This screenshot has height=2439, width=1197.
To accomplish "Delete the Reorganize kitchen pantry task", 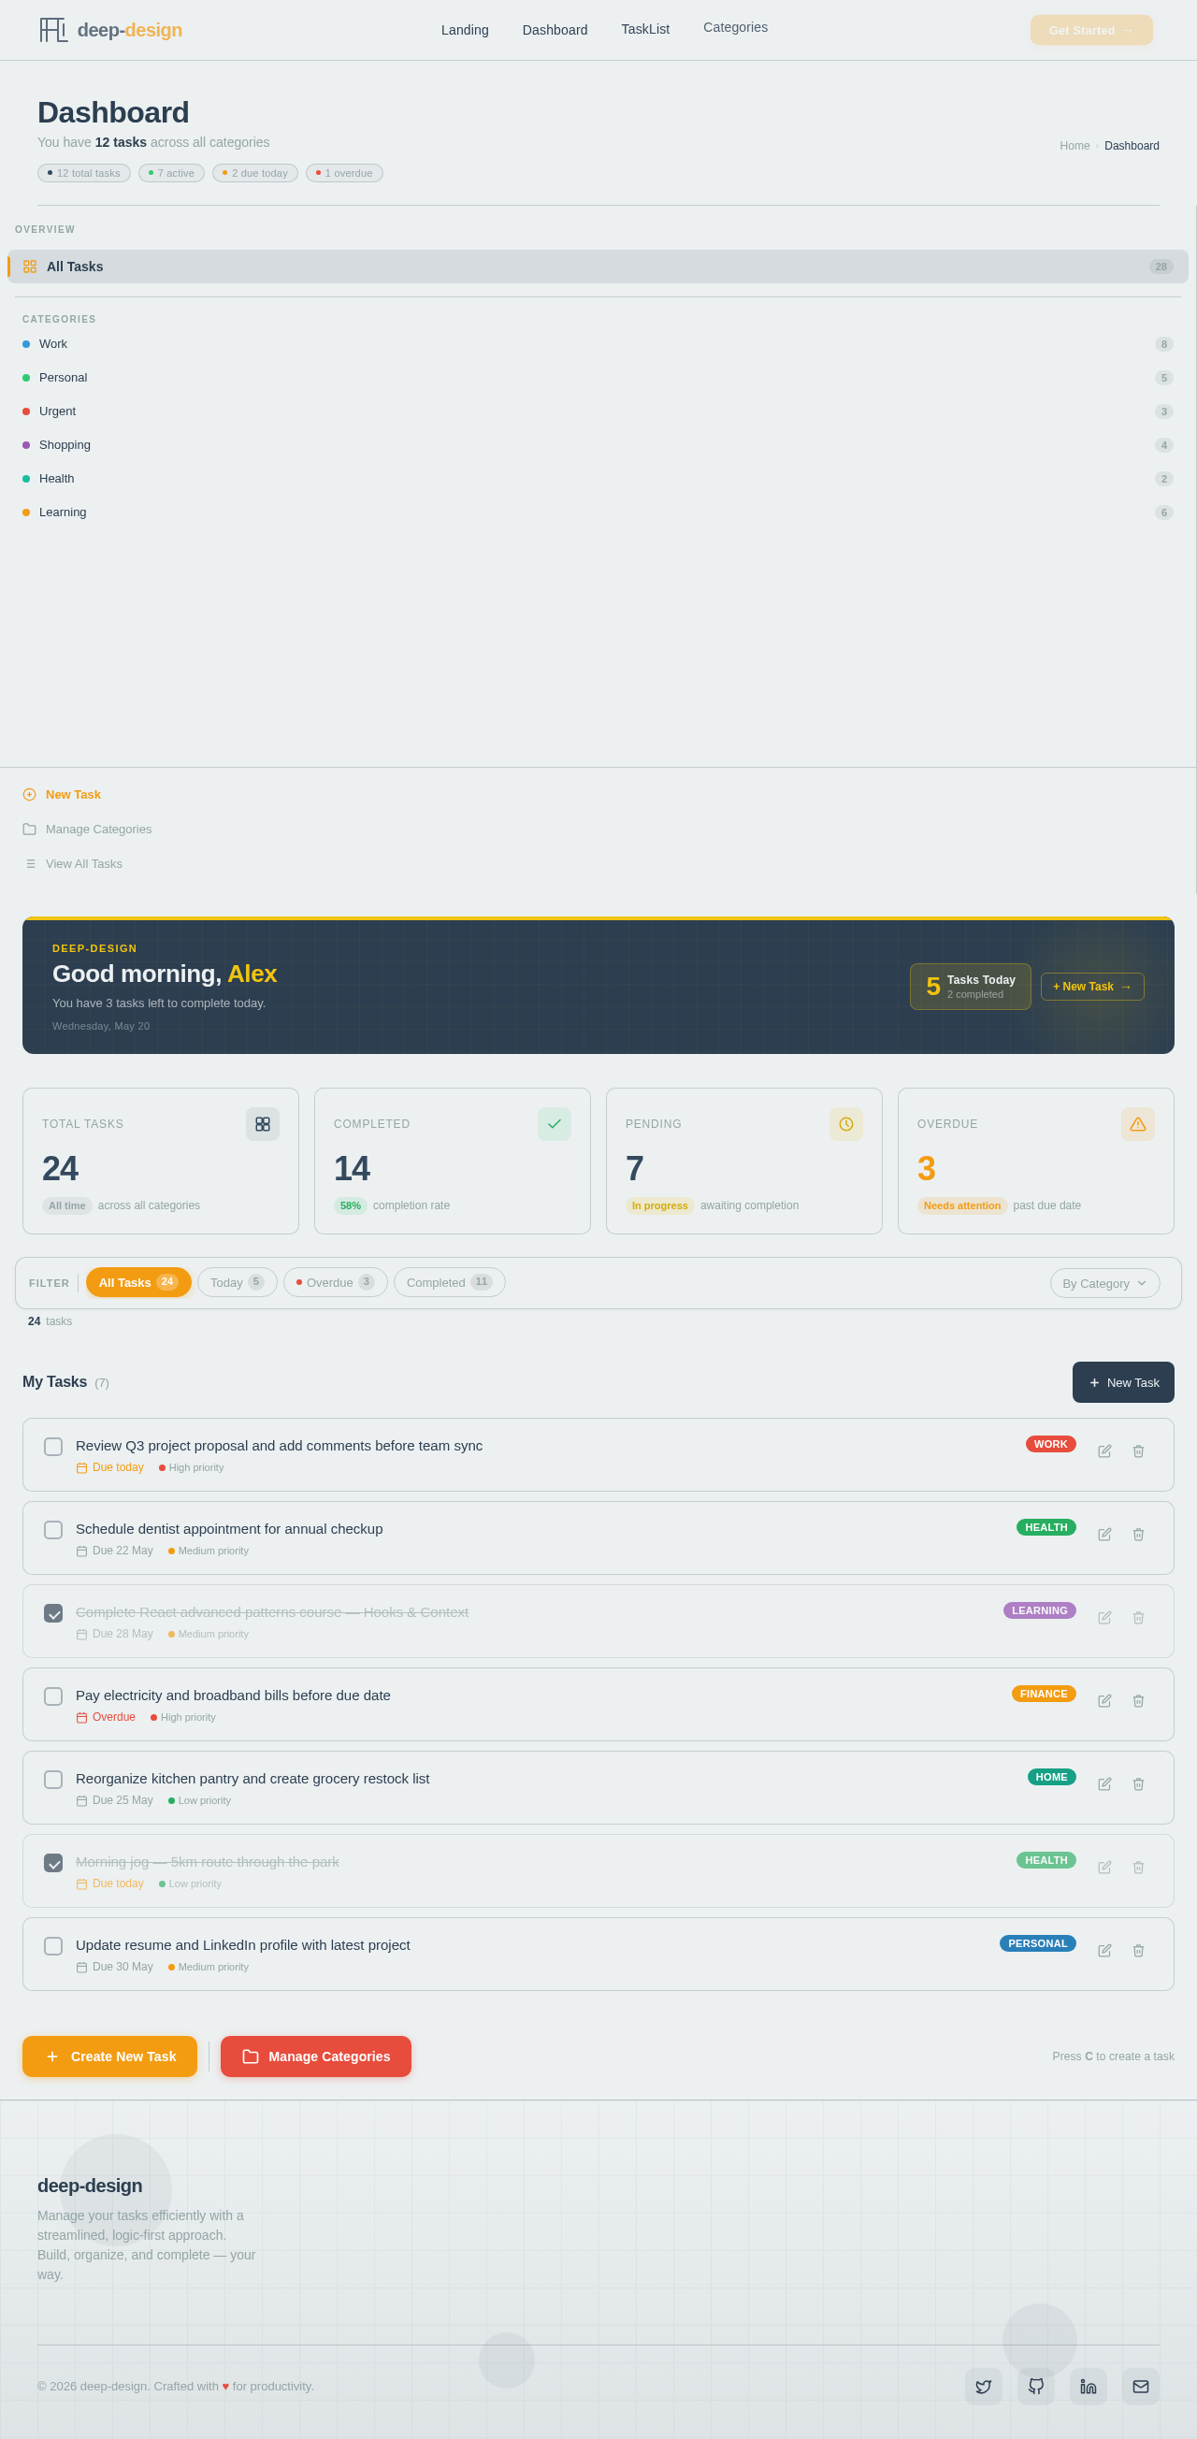I will (x=1138, y=1783).
